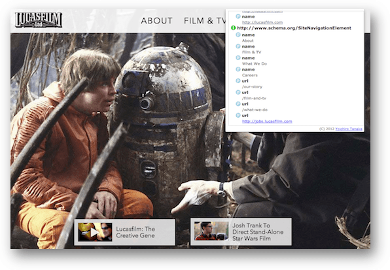Image resolution: width=390 pixels, height=270 pixels.
Task: Click the property icon for name What We Do
Action: (238, 58)
